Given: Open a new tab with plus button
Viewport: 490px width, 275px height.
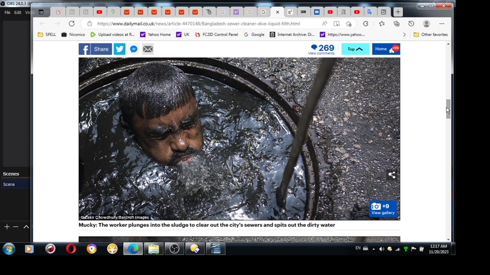Looking at the screenshot, I should coord(398,12).
